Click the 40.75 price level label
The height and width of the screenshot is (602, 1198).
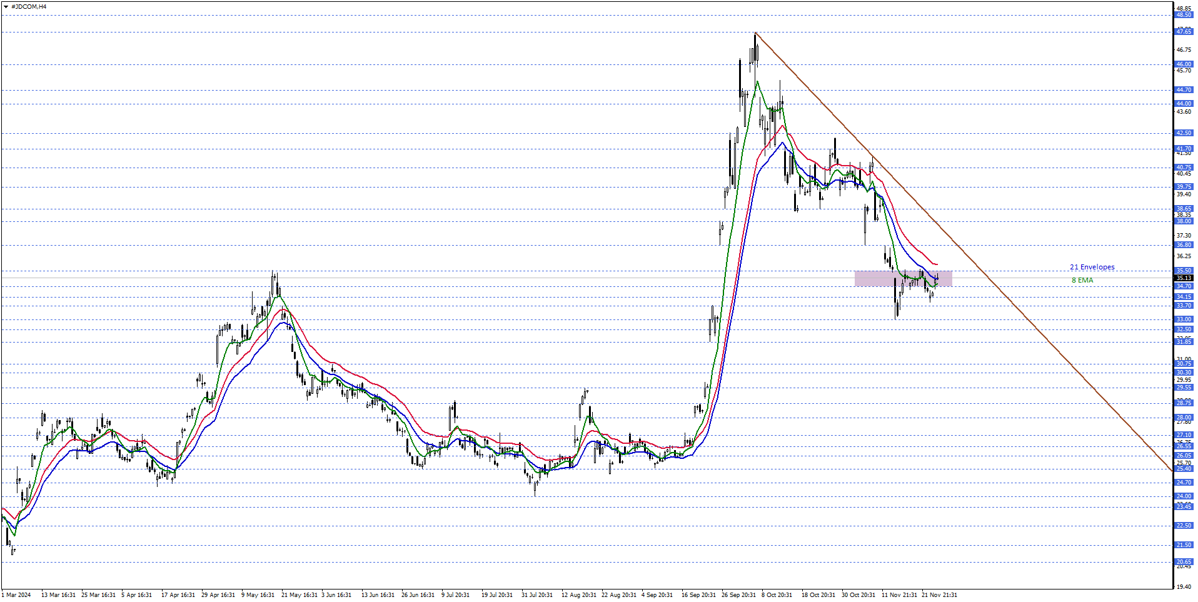(x=1184, y=168)
